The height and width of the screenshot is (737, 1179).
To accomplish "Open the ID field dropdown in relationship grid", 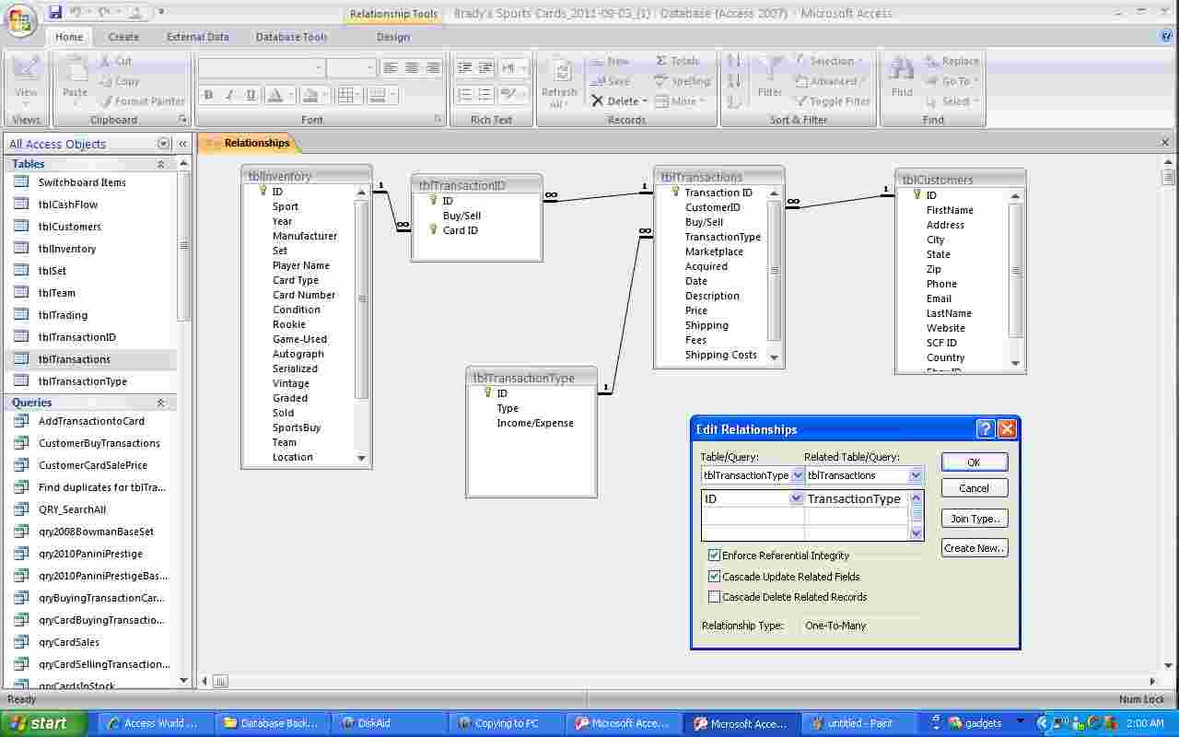I will [x=797, y=498].
